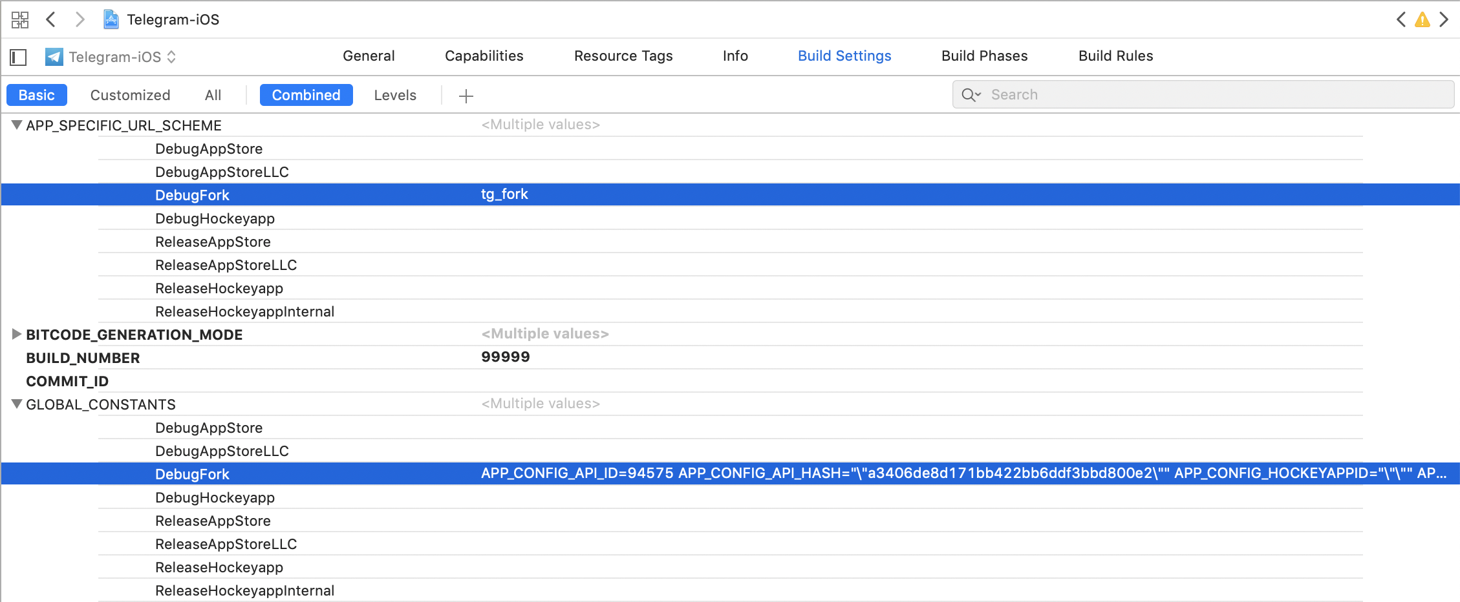Select DebugHockeyapp under APP_SPECIFIC_URL_SCHEME
This screenshot has width=1460, height=602.
215,218
